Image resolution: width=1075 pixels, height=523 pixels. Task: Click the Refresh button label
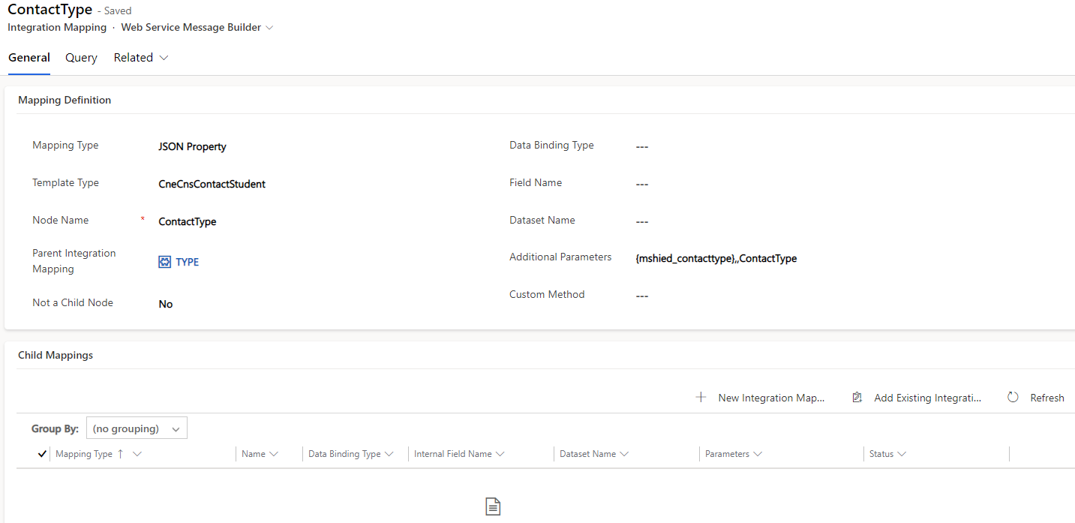(1047, 398)
